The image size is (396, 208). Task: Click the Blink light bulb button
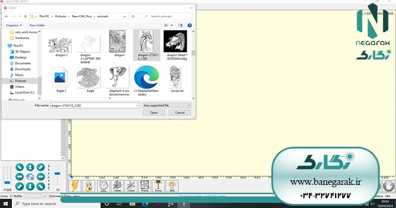pyautogui.click(x=172, y=186)
